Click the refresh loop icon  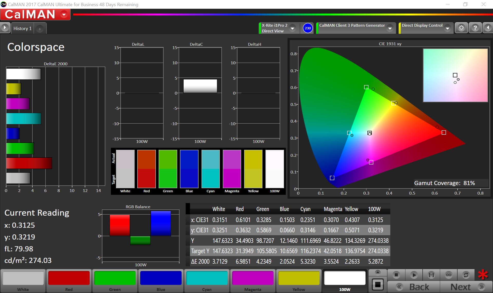pyautogui.click(x=466, y=275)
